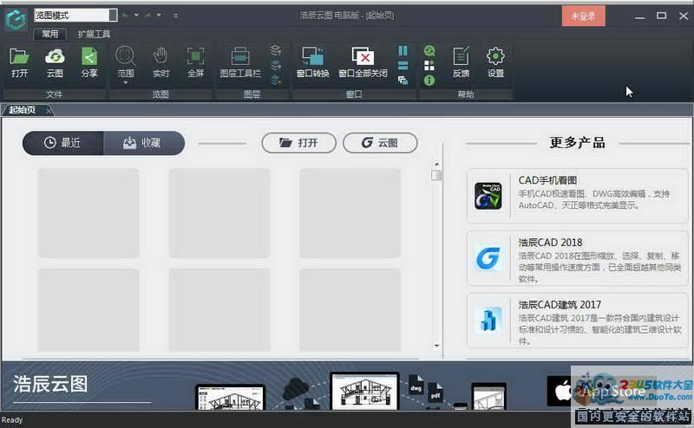
Task: Select the 起始页 document tab
Action: 23,110
